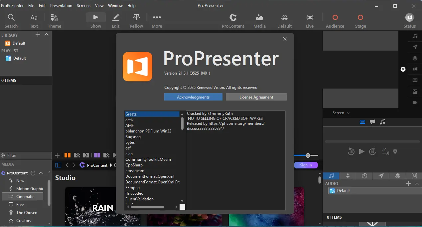
Task: Click the acknowledgments list vertical scrollbar
Action: pyautogui.click(x=182, y=123)
